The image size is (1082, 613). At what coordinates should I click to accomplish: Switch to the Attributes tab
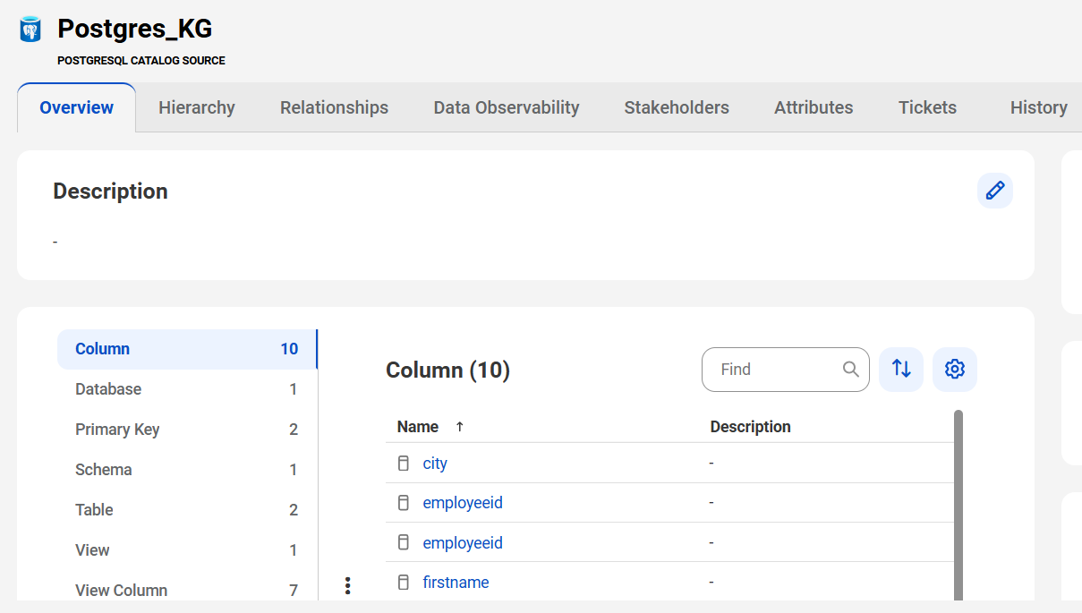[x=814, y=107]
